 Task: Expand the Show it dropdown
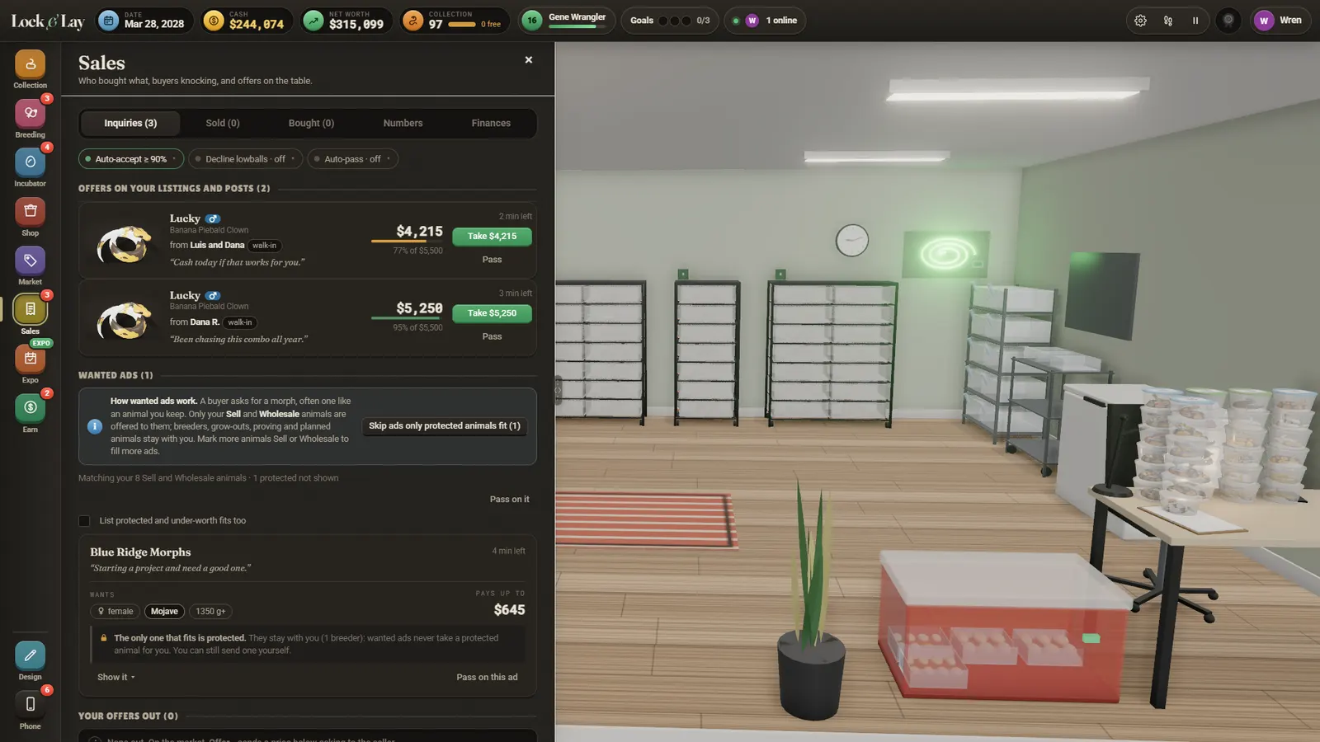click(x=116, y=677)
